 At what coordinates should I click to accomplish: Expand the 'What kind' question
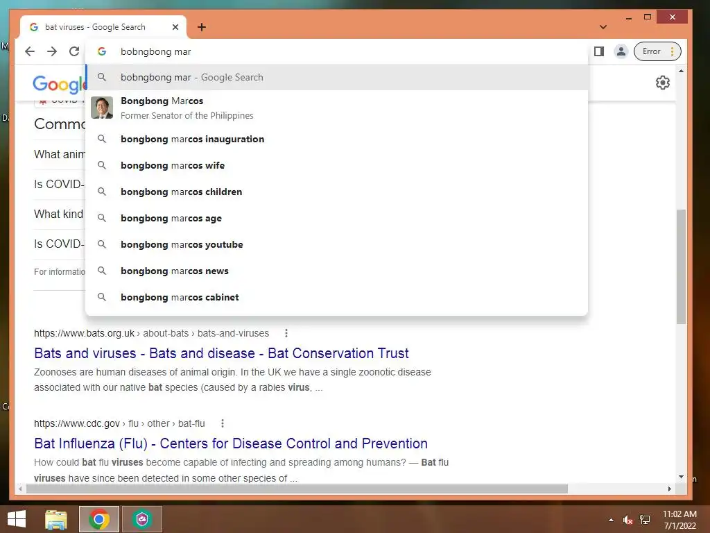coord(59,214)
